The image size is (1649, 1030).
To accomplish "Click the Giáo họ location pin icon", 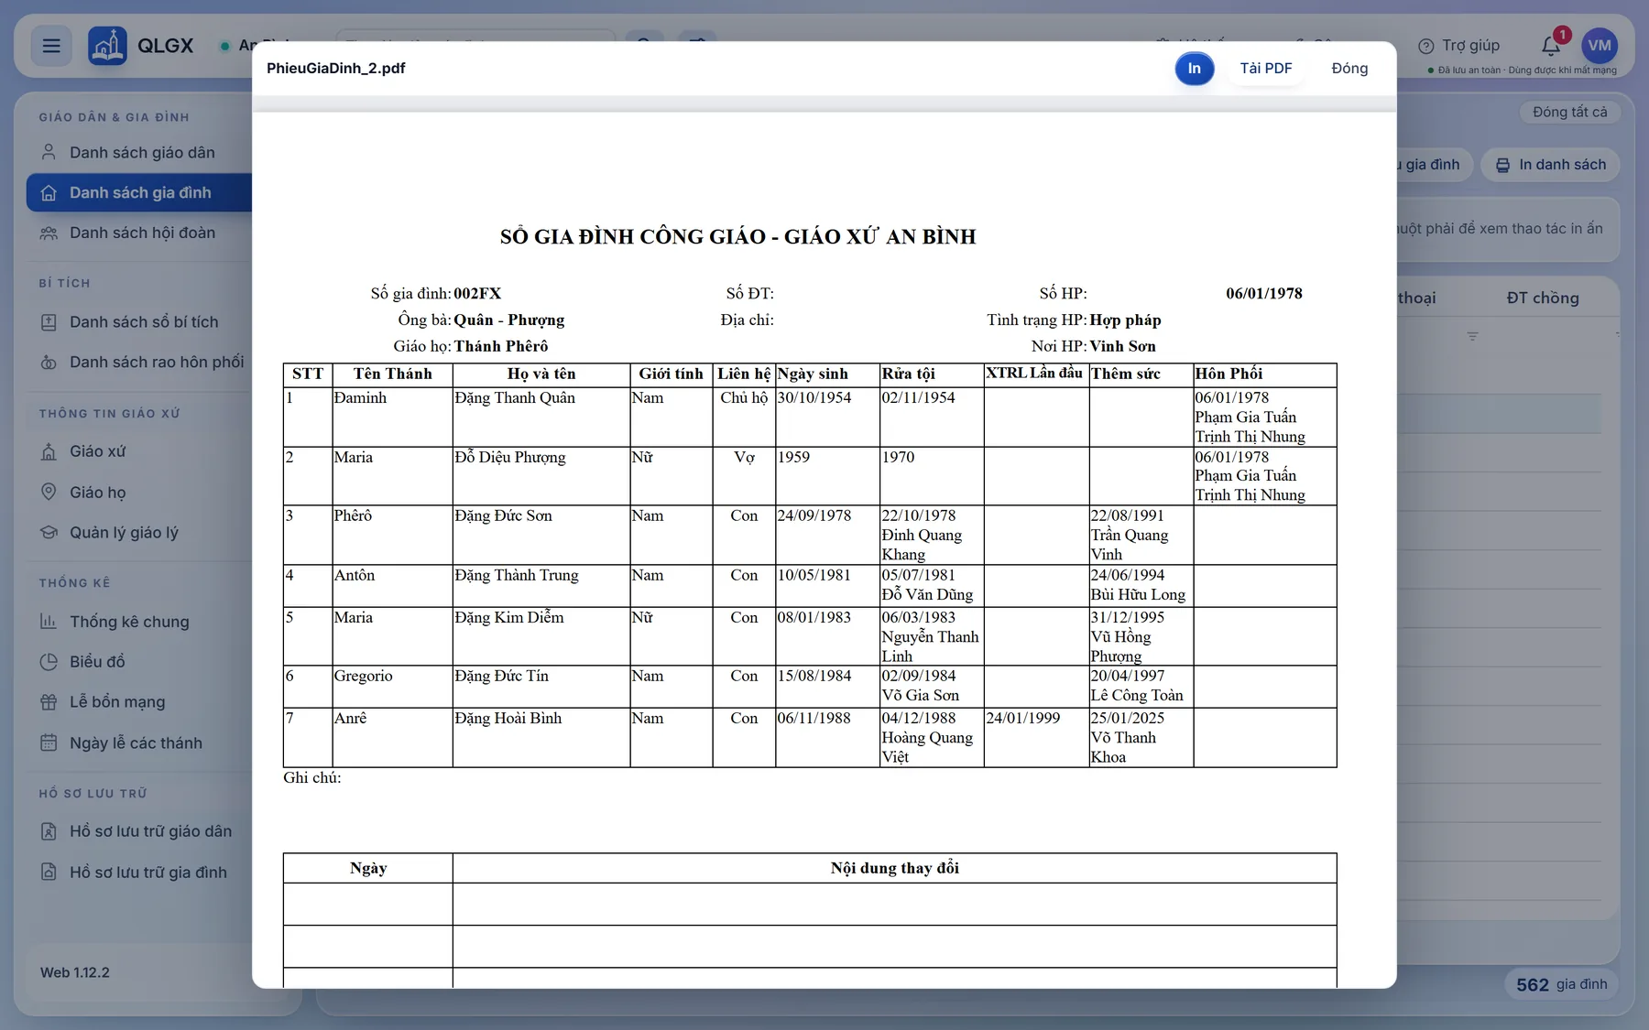I will click(x=49, y=492).
